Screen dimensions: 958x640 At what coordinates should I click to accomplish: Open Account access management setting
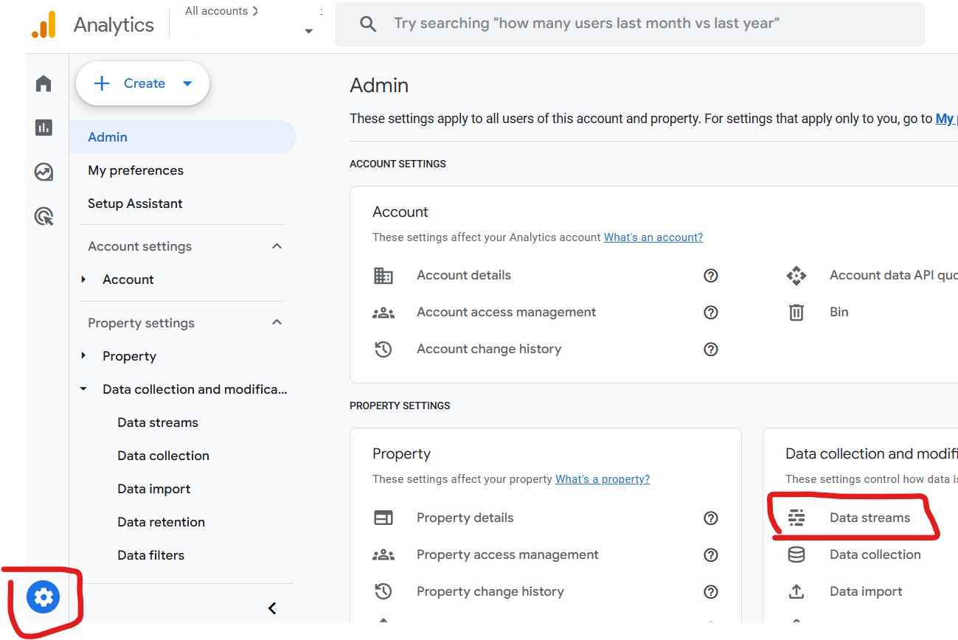506,312
